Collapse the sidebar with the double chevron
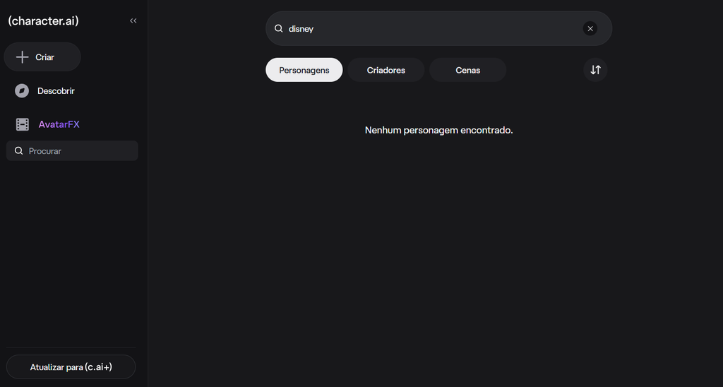 pyautogui.click(x=133, y=21)
